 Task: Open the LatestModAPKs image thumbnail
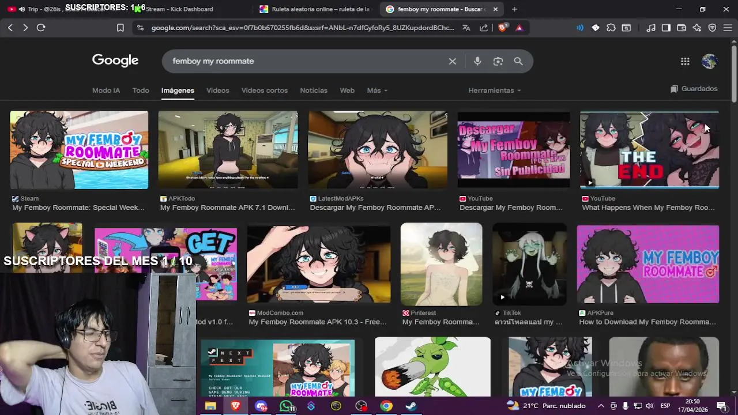pos(378,150)
